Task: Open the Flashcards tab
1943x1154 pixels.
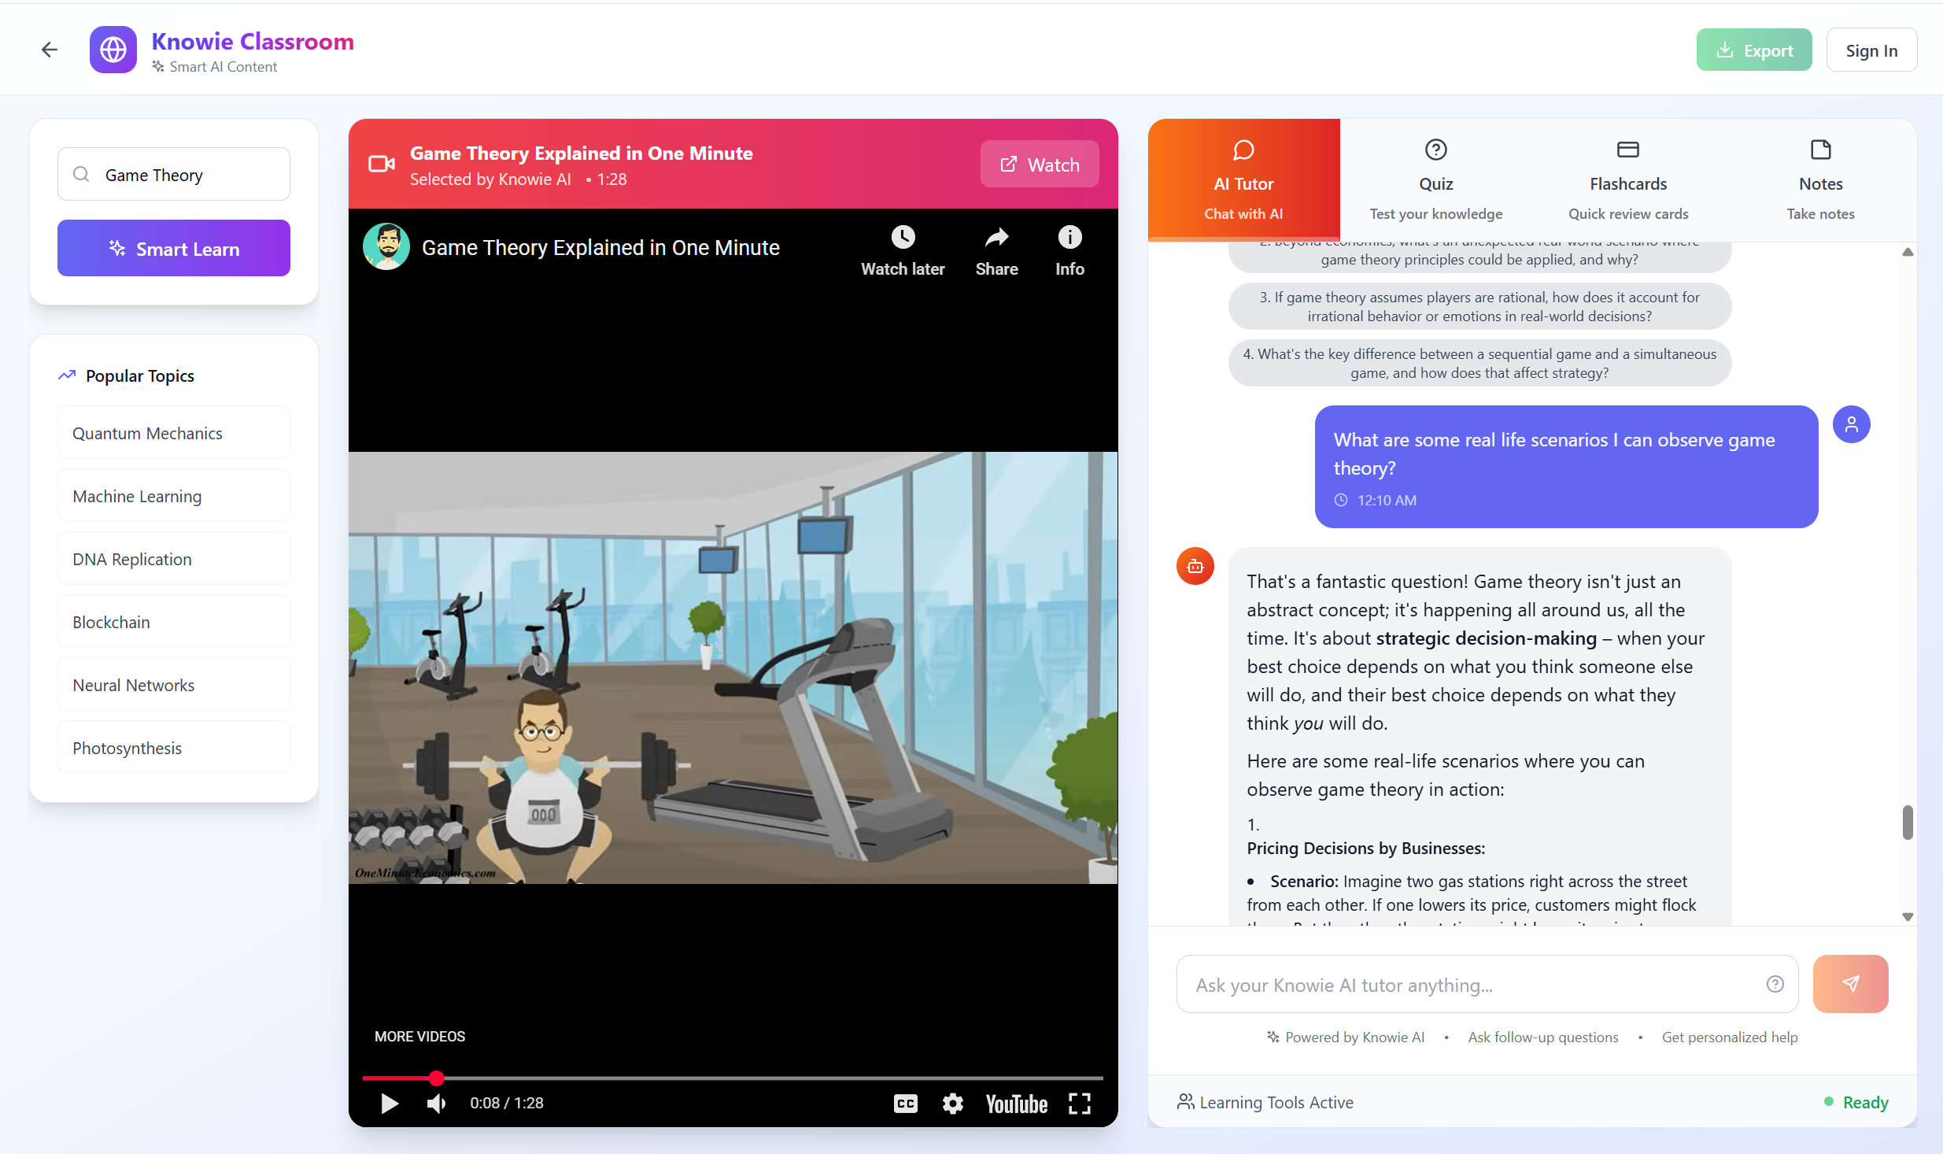Action: [x=1627, y=180]
